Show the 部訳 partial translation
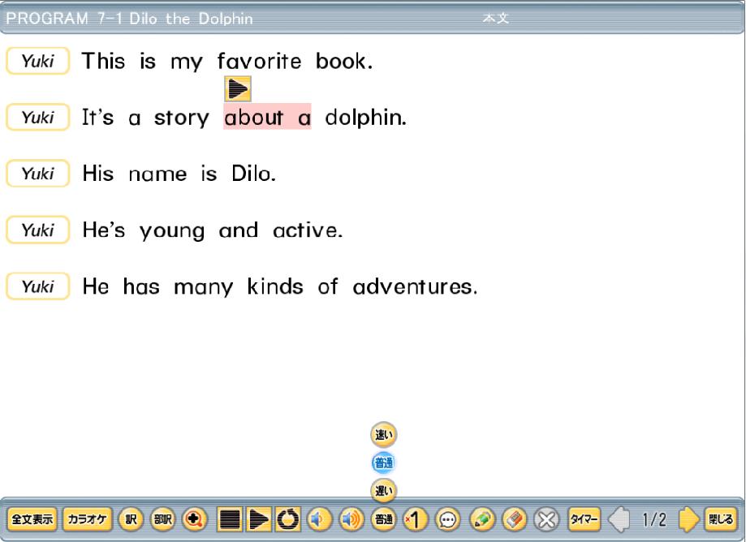Screen dimensions: 746x542 (x=162, y=519)
